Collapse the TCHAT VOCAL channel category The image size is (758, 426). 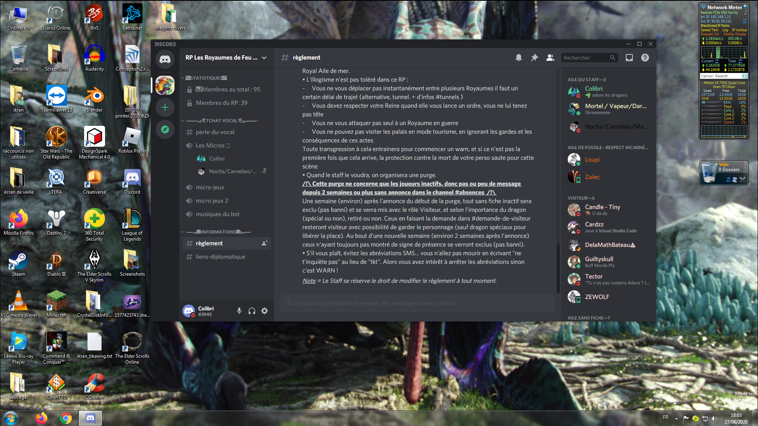(221, 121)
